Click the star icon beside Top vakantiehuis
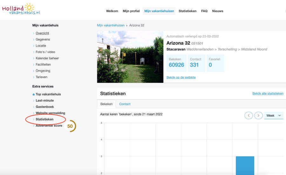This screenshot has width=286, height=175. (34, 94)
